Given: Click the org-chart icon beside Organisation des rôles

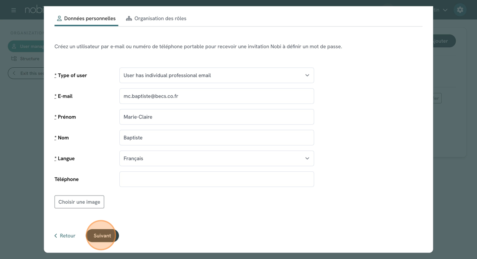Looking at the screenshot, I should pyautogui.click(x=129, y=19).
